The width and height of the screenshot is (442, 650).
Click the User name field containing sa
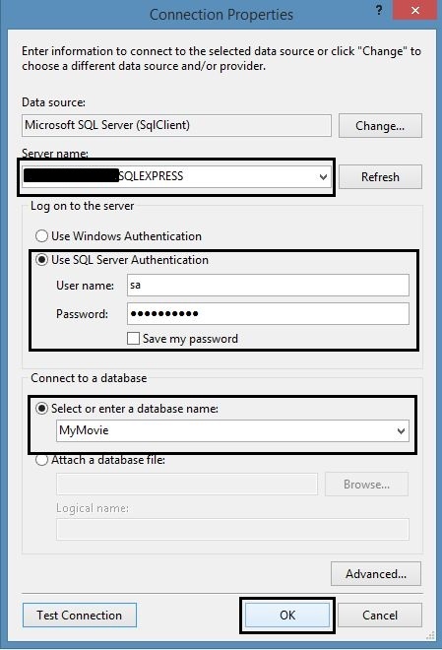268,286
